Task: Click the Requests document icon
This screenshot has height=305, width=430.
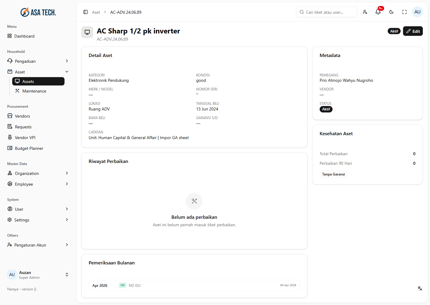Action: (10, 127)
